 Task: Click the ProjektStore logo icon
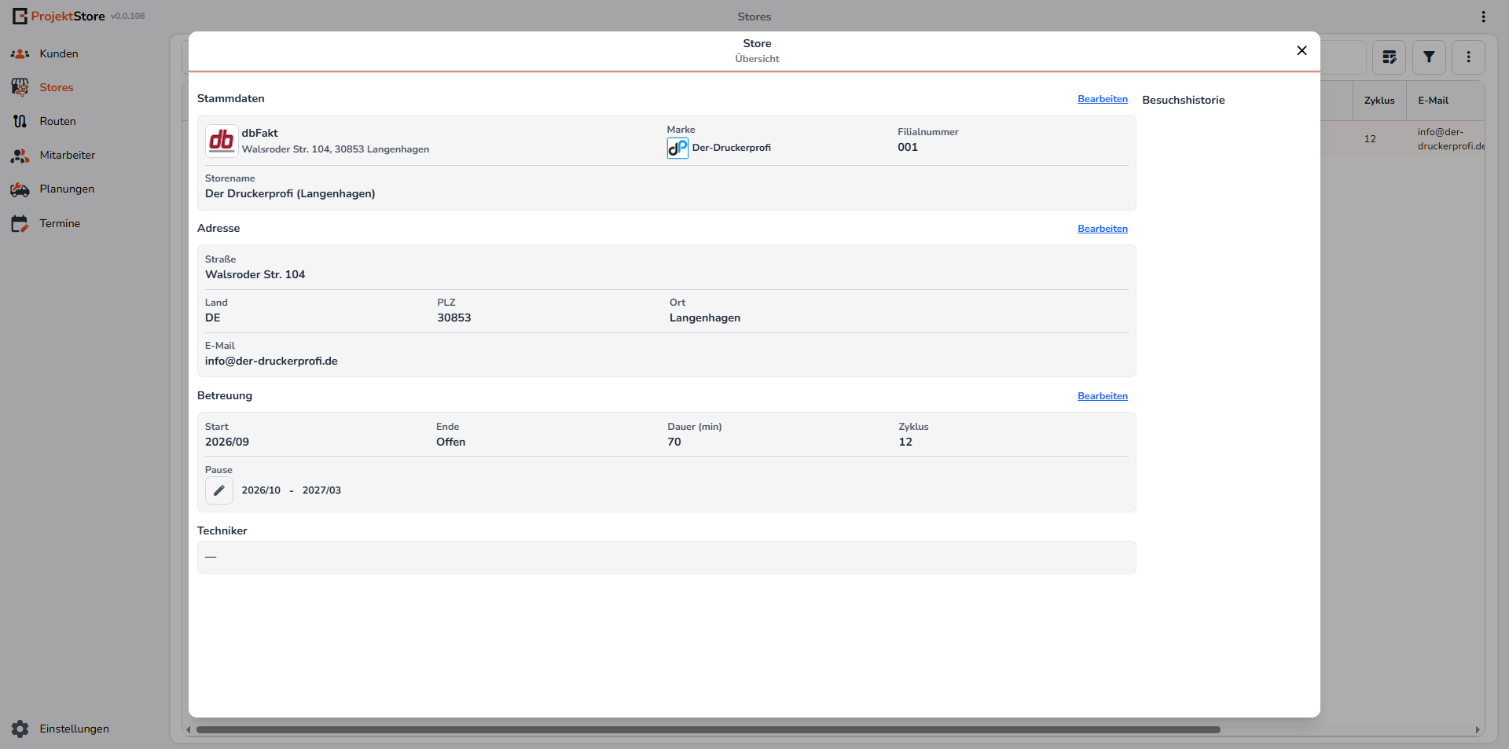tap(20, 16)
